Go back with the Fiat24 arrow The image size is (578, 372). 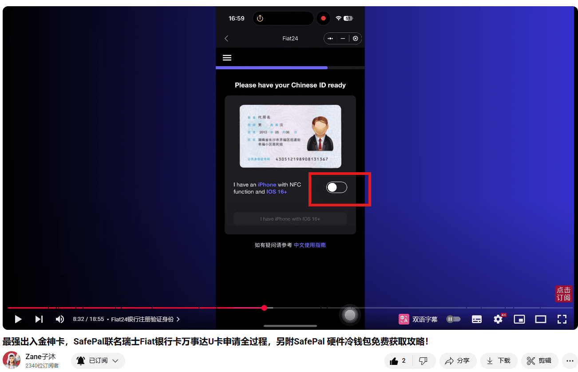[x=226, y=39]
